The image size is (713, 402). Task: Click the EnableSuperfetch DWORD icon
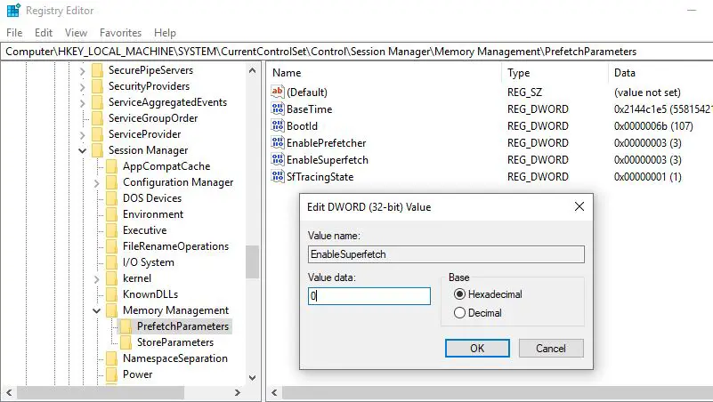[278, 159]
